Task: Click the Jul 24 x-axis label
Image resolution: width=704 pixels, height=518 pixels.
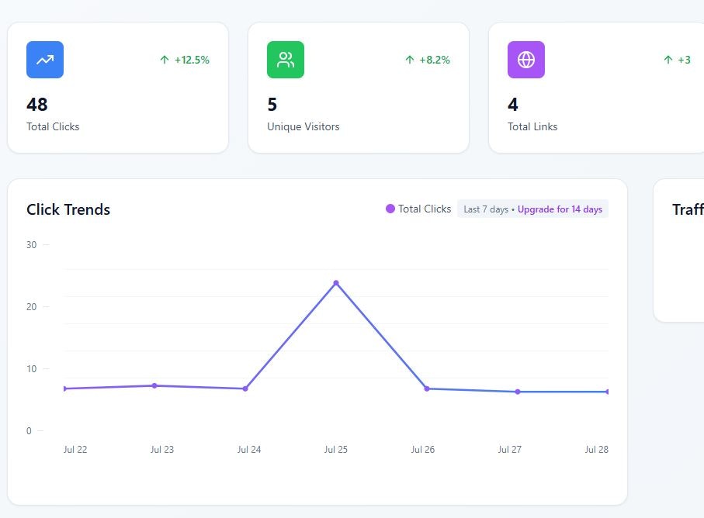Action: coord(249,450)
